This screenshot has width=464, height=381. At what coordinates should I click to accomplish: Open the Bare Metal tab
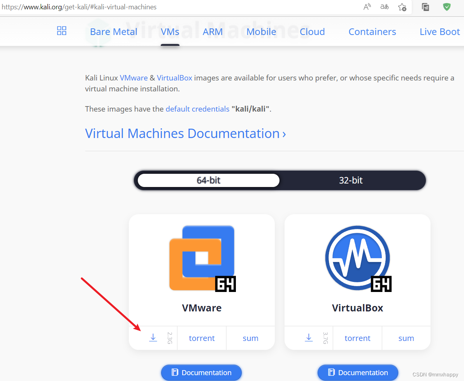click(114, 31)
